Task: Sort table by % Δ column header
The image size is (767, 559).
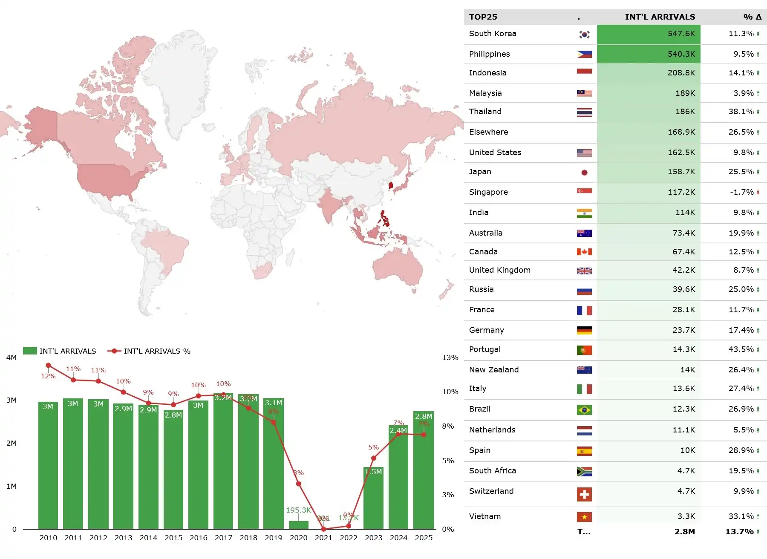Action: click(752, 17)
